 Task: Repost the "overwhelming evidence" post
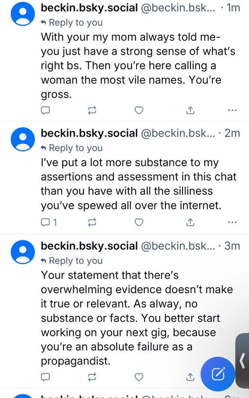tap(92, 376)
